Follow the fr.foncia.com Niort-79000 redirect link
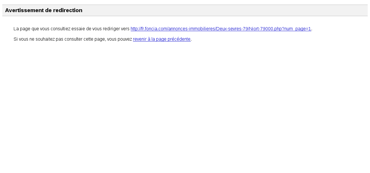This screenshot has width=370, height=173. click(x=221, y=29)
